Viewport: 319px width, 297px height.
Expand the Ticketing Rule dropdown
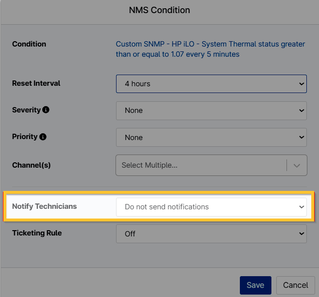(211, 234)
